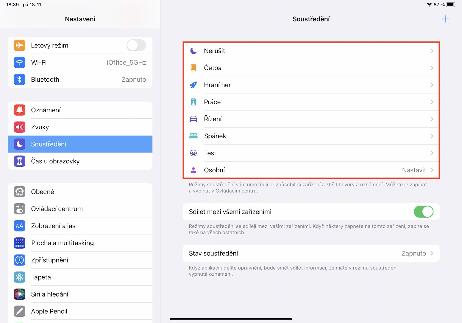Tap Nastavit for Osobní focus
462x323 pixels.
click(414, 170)
